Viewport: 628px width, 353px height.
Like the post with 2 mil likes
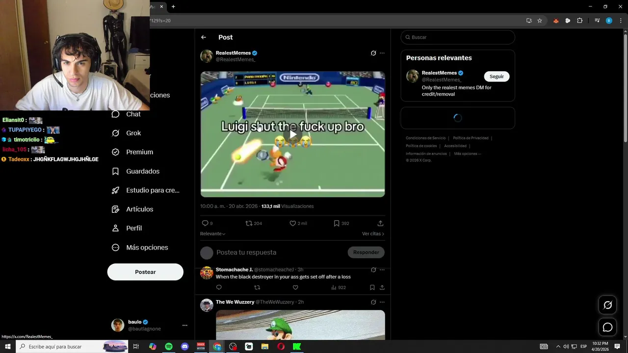(x=292, y=223)
